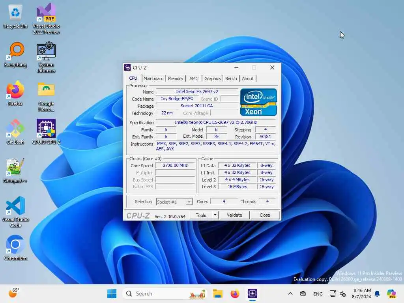
Task: Open the Recycle Bin desktop icon
Action: tap(15, 17)
